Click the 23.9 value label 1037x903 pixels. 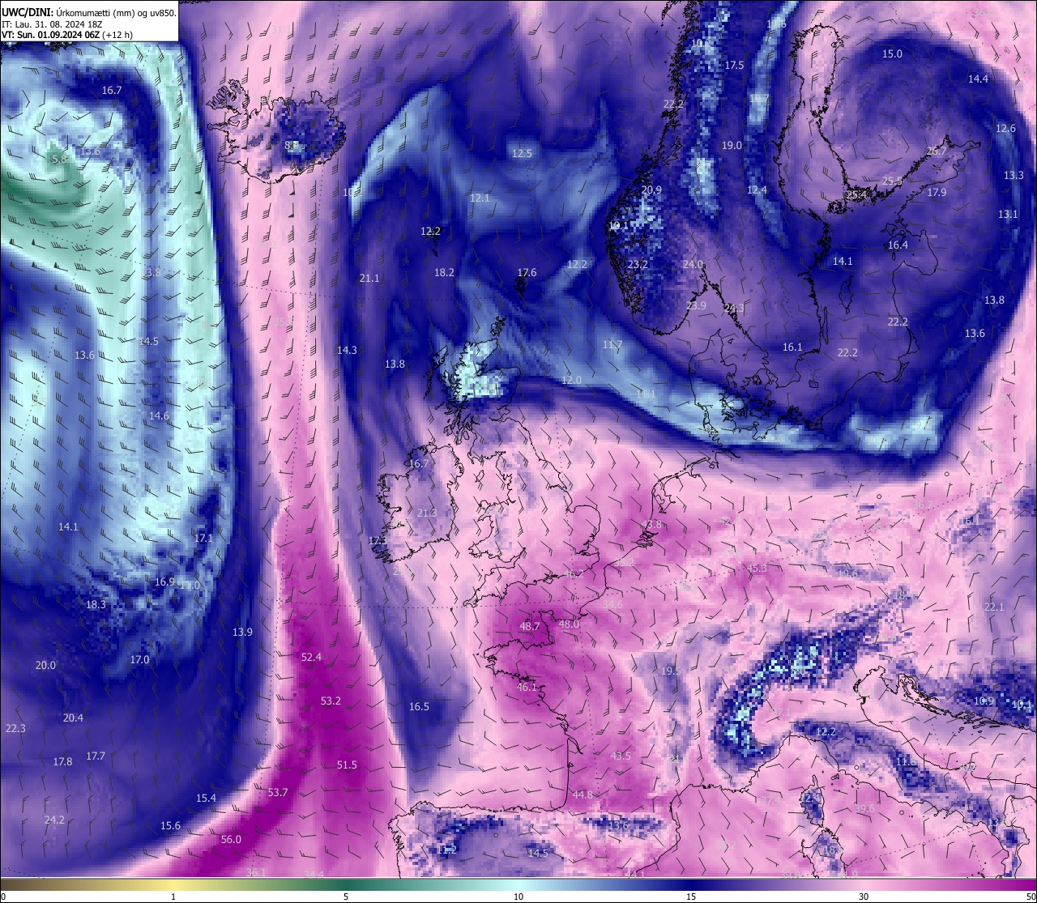(696, 305)
